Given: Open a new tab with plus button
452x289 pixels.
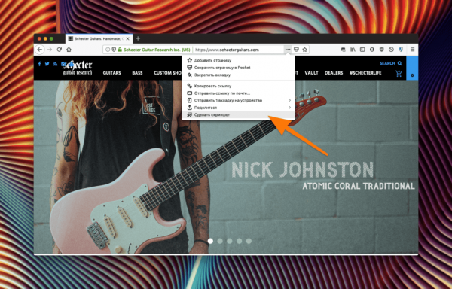Looking at the screenshot, I should click(x=138, y=38).
